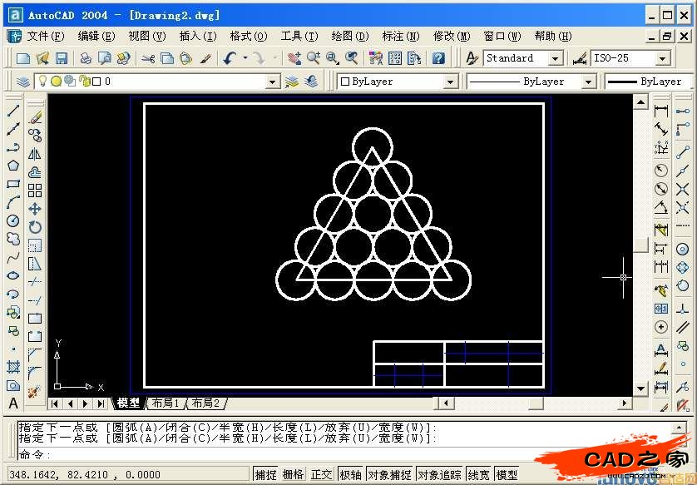Toggle the 极轴 (Polar) status button
697x485 pixels.
(x=350, y=475)
